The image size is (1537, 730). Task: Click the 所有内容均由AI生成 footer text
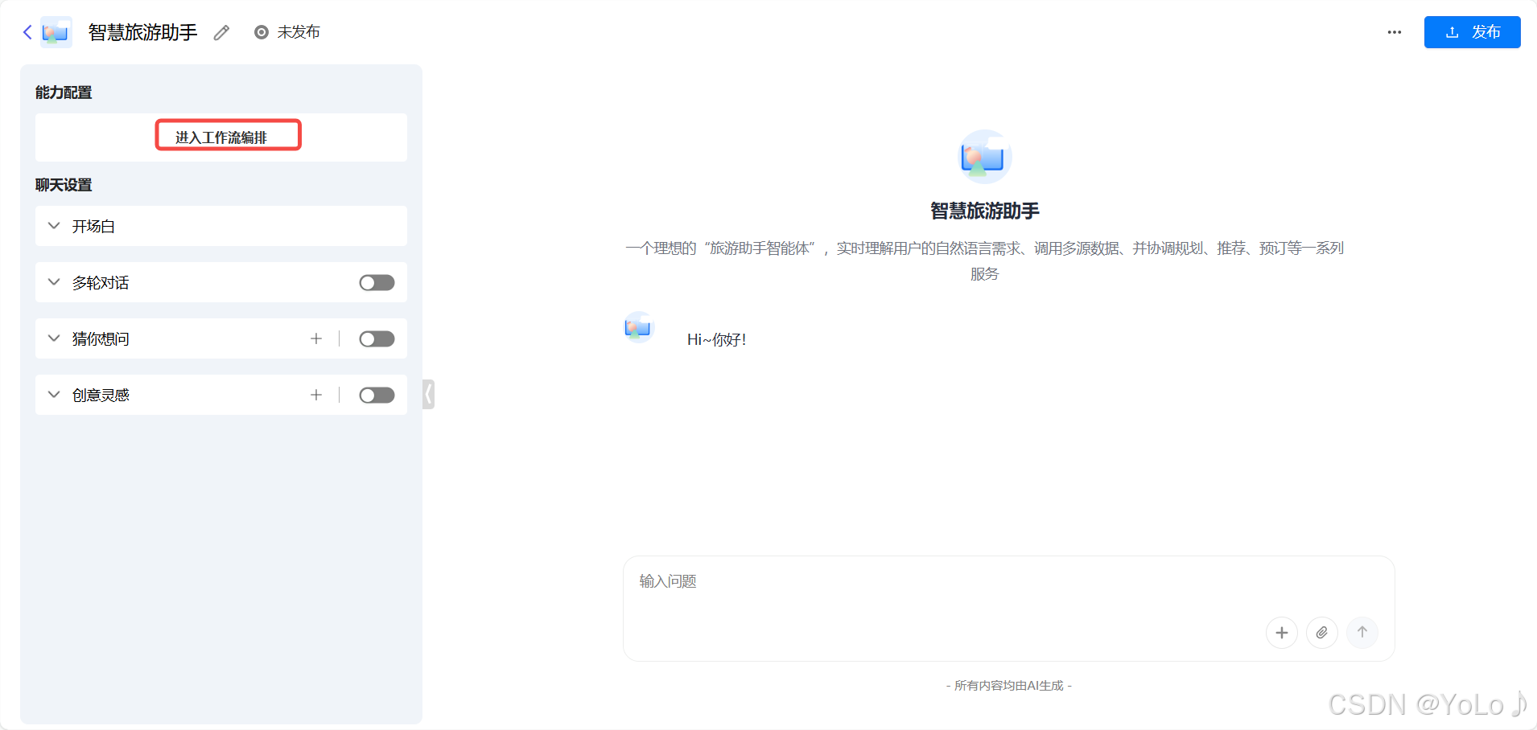[x=1009, y=686]
